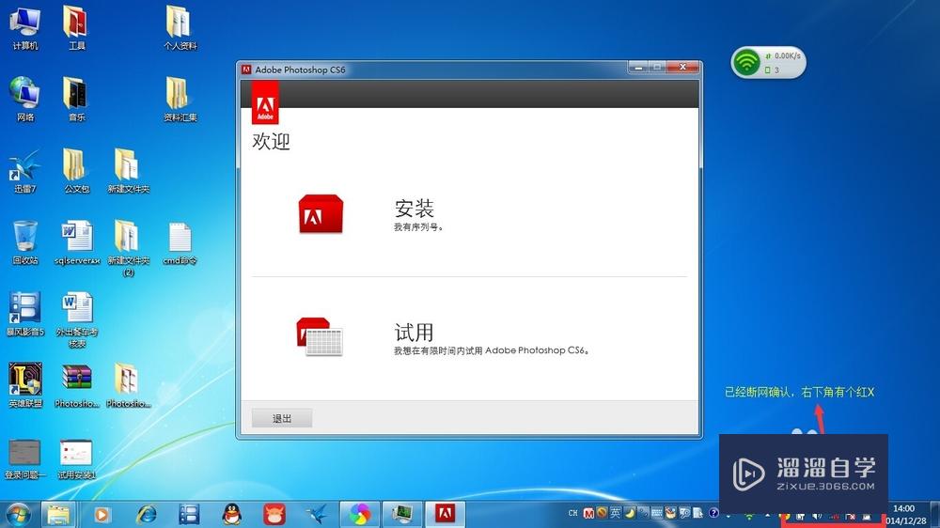
Task: Select the sqlserver Word document
Action: point(77,242)
